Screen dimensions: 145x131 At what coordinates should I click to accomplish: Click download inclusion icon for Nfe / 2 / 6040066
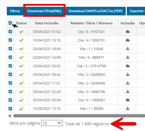128,83
